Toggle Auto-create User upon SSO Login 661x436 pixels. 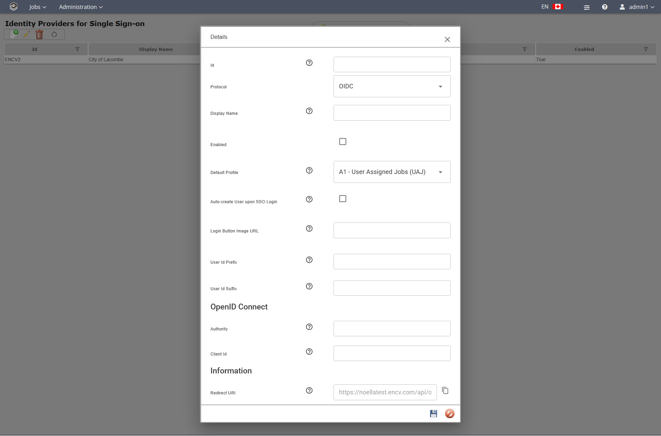[343, 198]
